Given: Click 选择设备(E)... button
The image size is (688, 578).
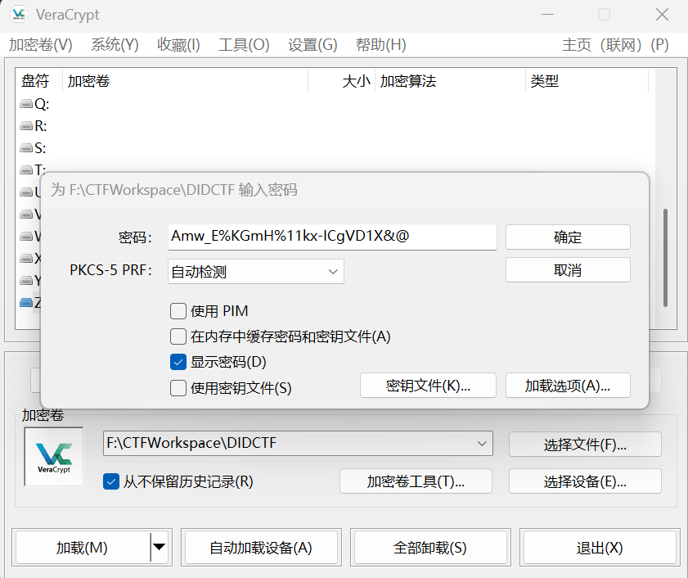Looking at the screenshot, I should tap(585, 481).
